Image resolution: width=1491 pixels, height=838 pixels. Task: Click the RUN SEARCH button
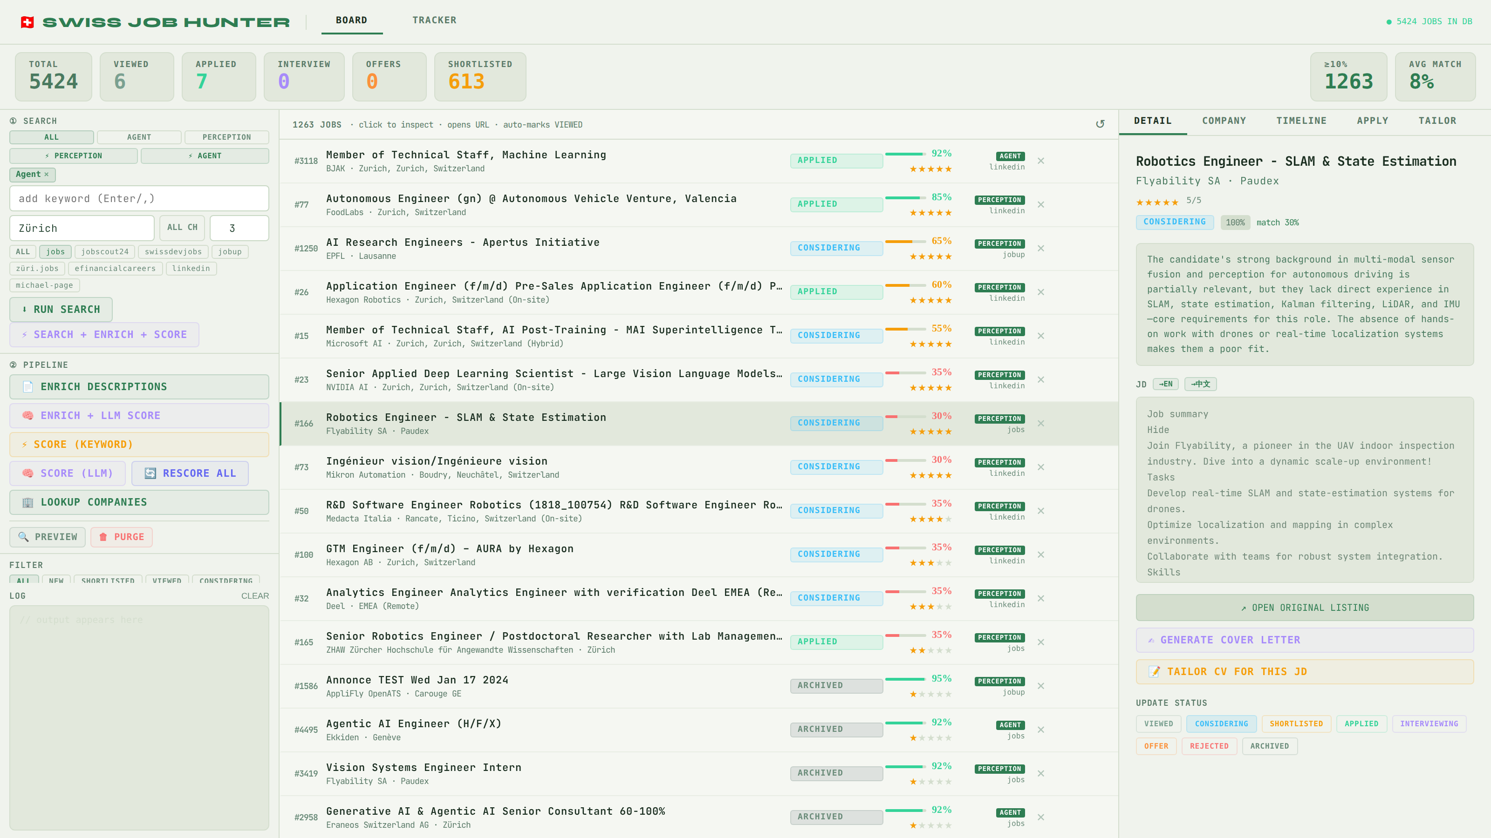tap(61, 310)
